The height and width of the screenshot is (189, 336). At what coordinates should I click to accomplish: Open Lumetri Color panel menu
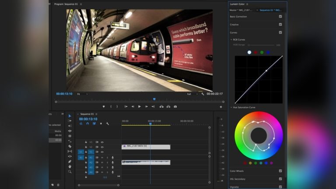(x=247, y=4)
